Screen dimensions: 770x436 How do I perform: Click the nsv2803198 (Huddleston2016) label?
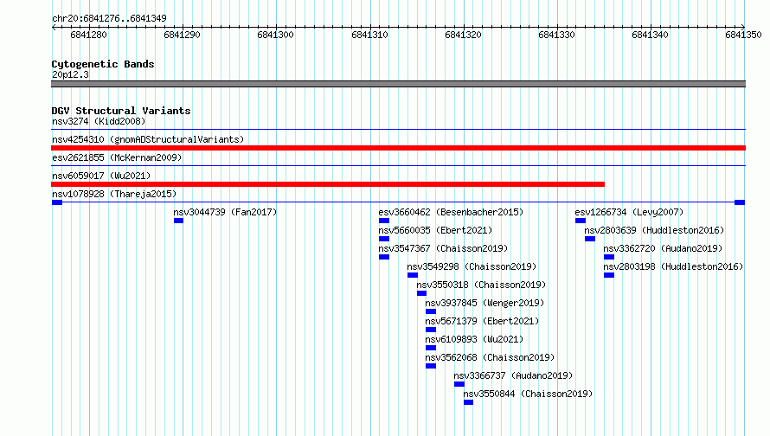point(673,266)
